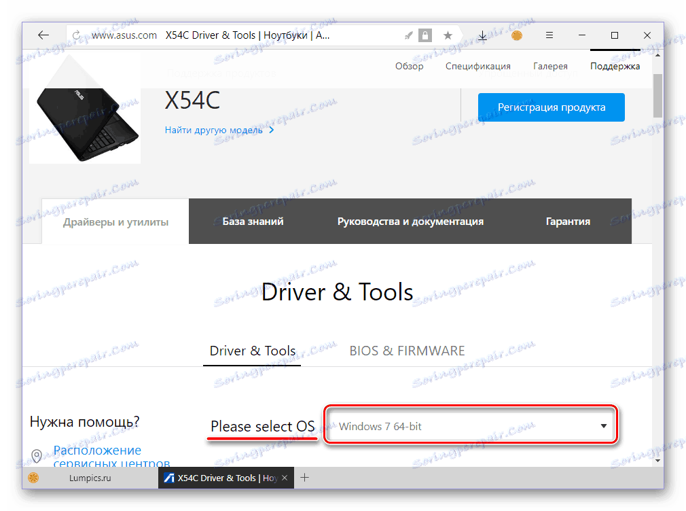Click the large Driver & Tools page heading
686x511 pixels.
(337, 292)
